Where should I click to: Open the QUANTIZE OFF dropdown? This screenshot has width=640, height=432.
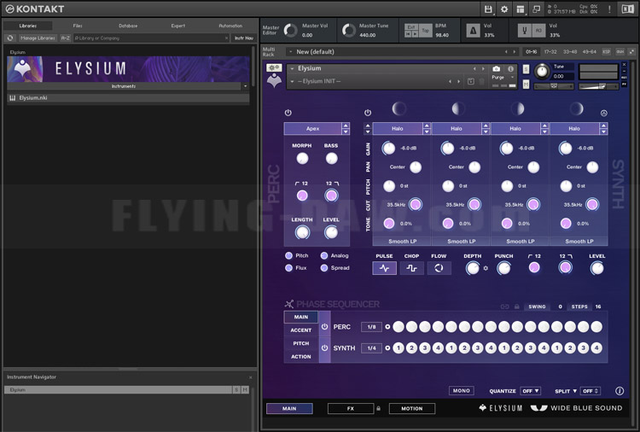point(531,391)
